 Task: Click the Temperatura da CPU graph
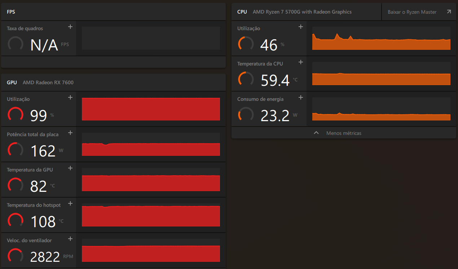[x=381, y=74]
